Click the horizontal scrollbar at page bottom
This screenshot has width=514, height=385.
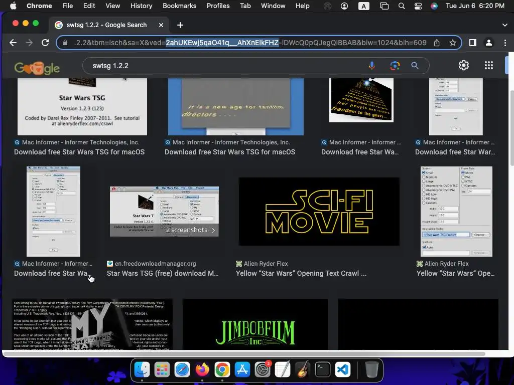click(244, 353)
